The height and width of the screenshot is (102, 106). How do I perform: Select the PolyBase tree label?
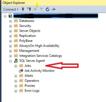(26, 41)
